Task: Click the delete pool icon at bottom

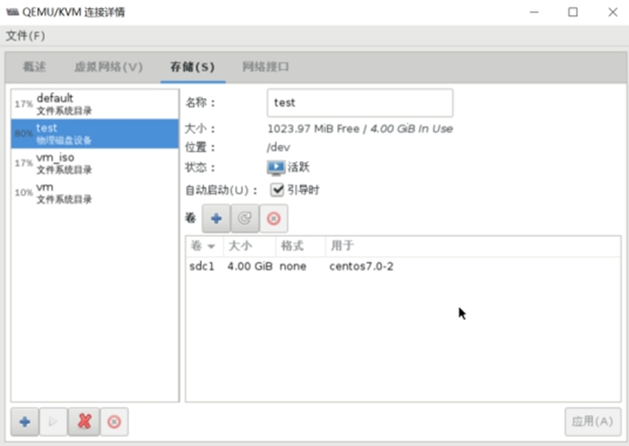Action: [114, 422]
